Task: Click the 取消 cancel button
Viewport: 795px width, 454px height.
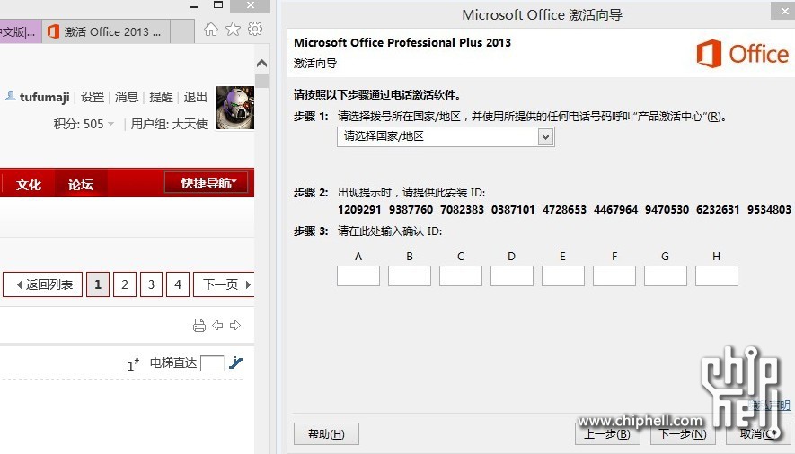Action: click(758, 433)
